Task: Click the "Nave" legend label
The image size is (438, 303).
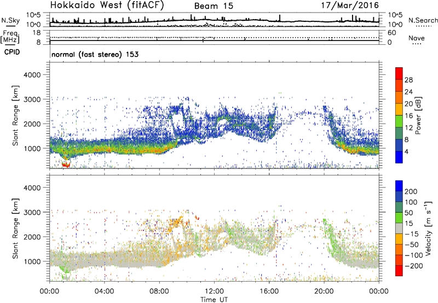Action: tap(417, 38)
